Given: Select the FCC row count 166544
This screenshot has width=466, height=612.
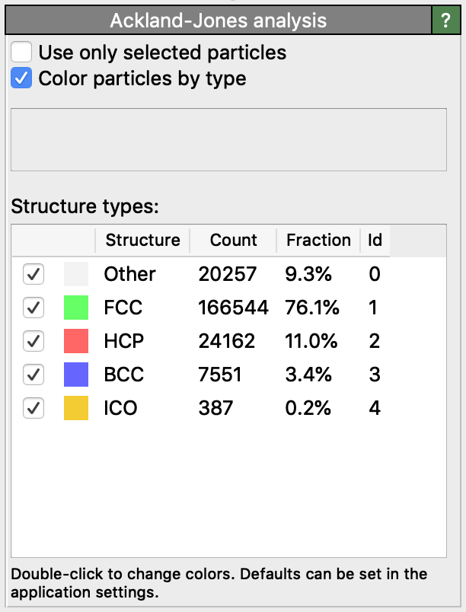Looking at the screenshot, I should (233, 308).
